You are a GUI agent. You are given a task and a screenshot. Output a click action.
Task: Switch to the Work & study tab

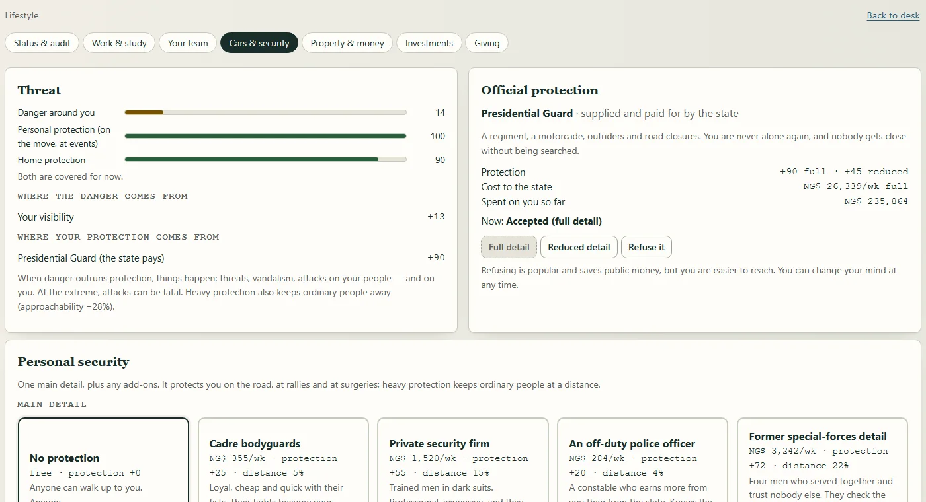(x=119, y=43)
